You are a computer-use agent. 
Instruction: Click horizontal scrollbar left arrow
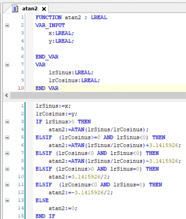click(x=6, y=95)
